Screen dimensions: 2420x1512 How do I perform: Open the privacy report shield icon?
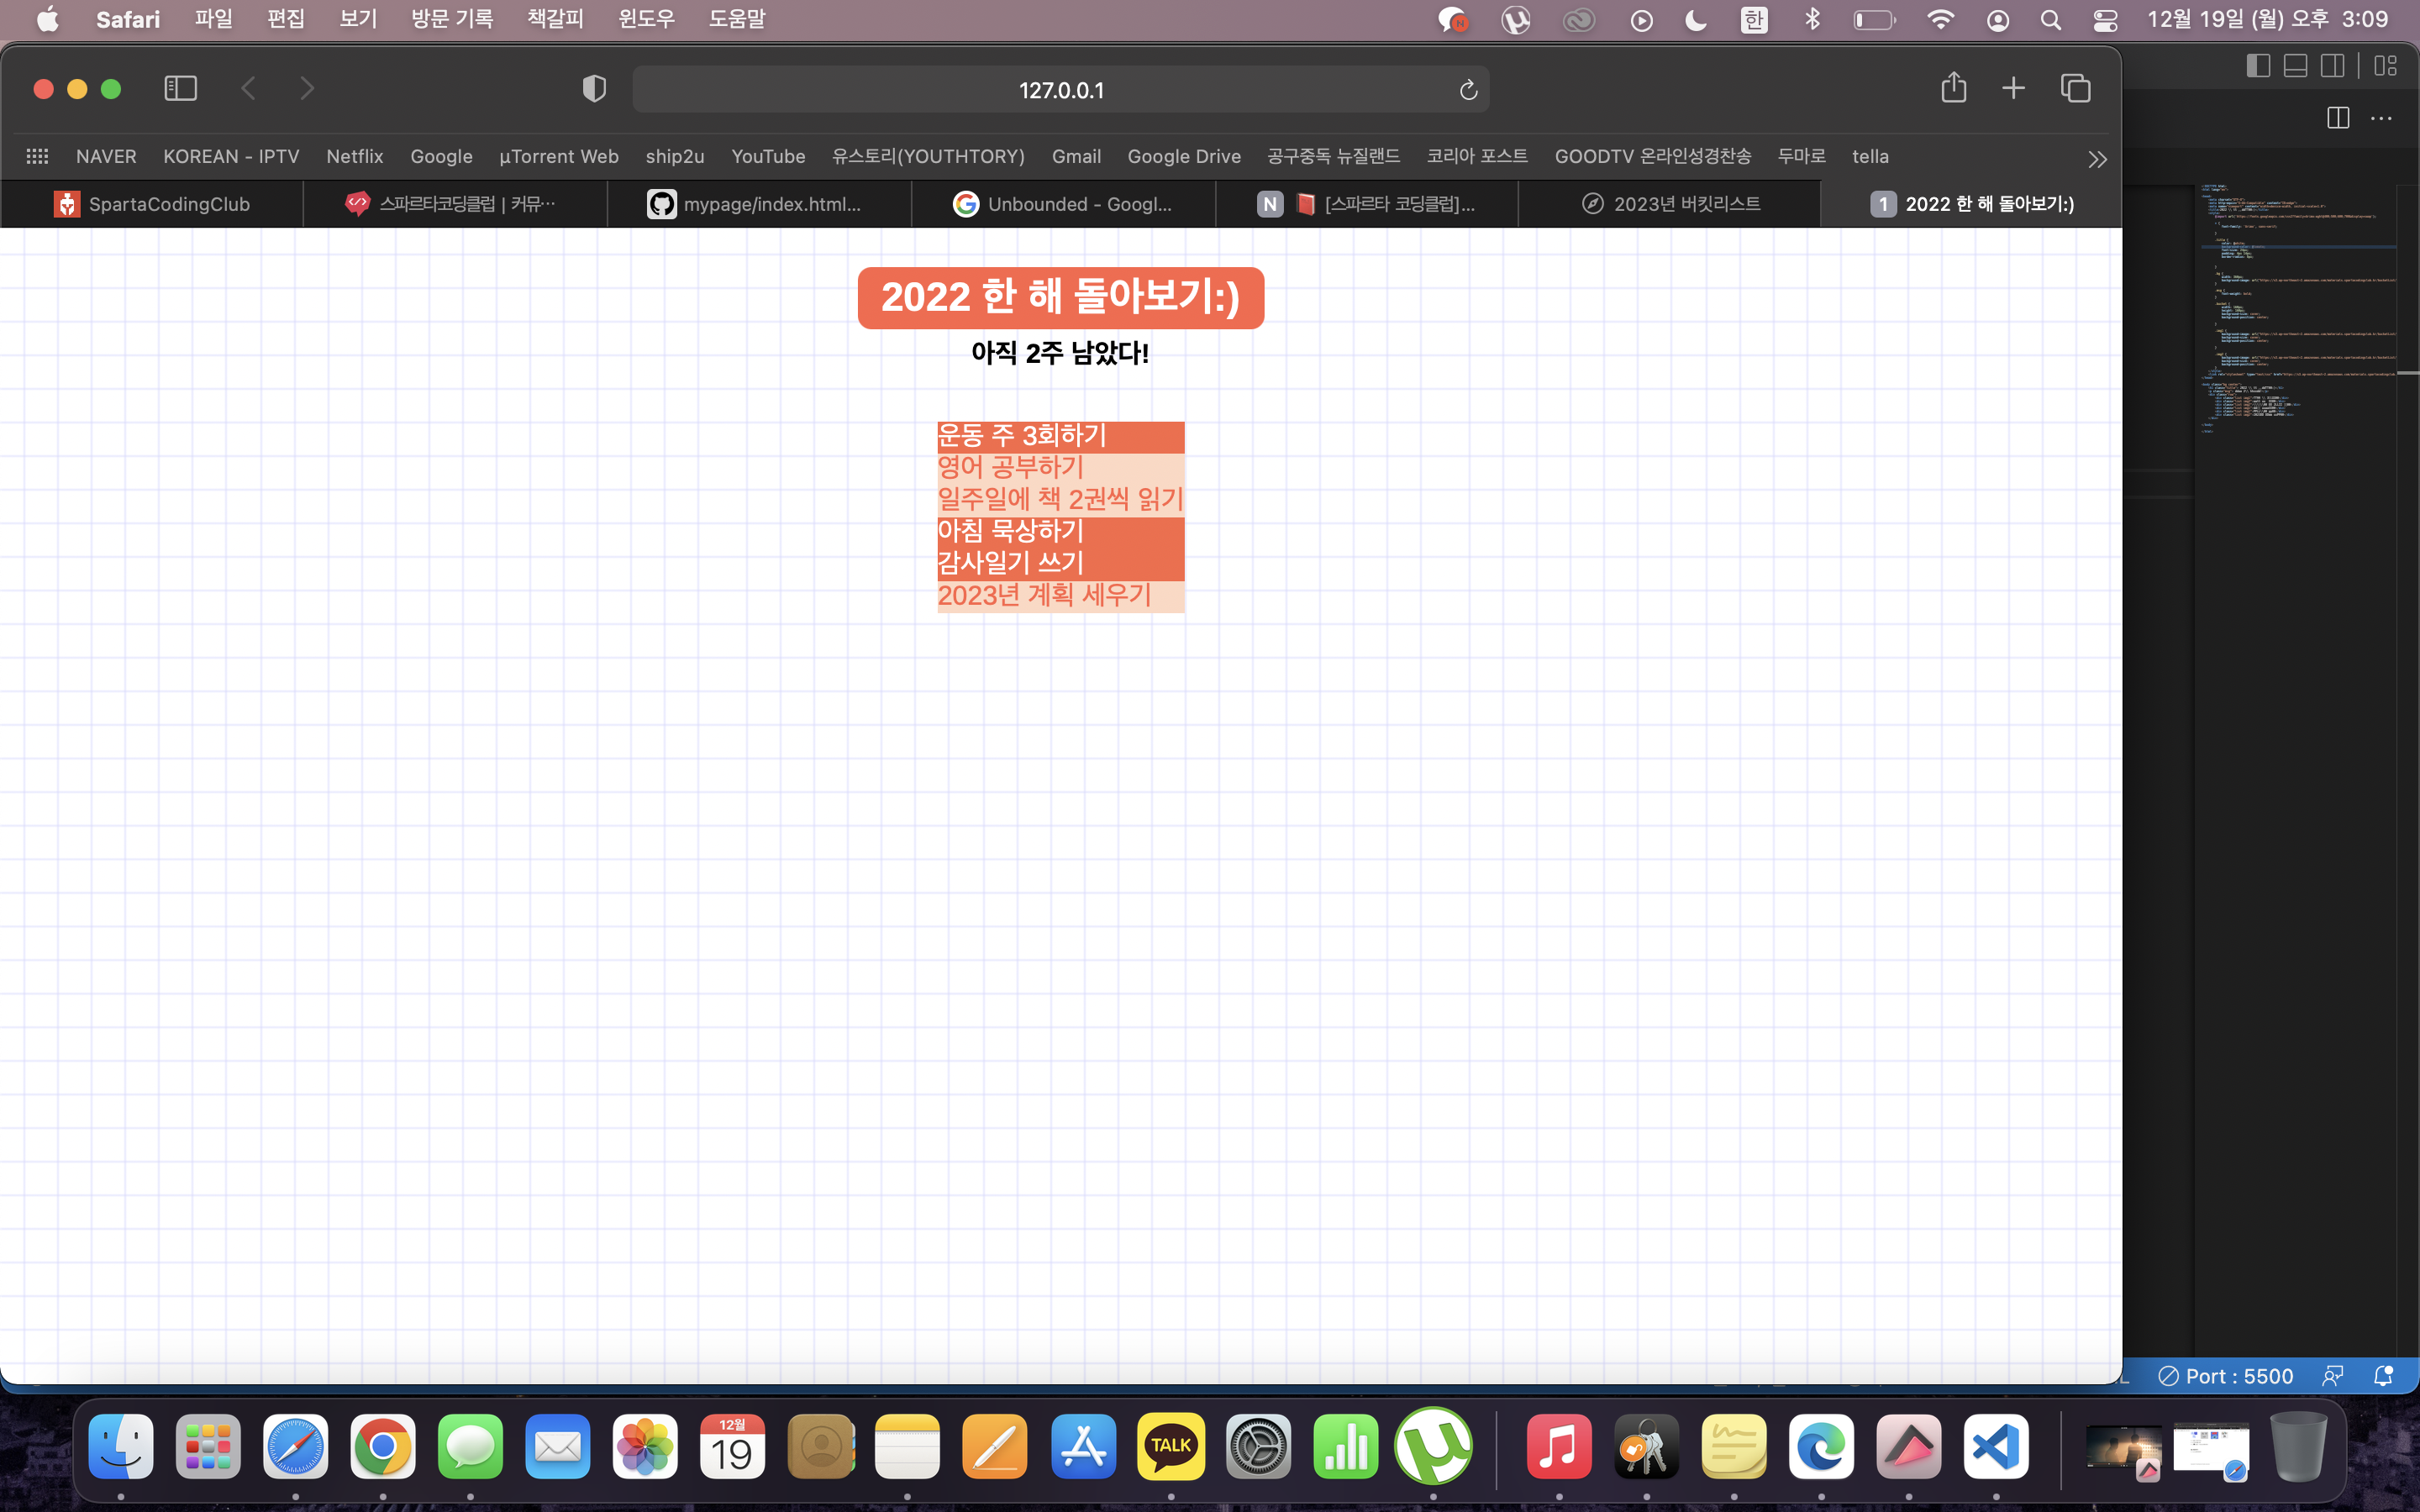[594, 89]
